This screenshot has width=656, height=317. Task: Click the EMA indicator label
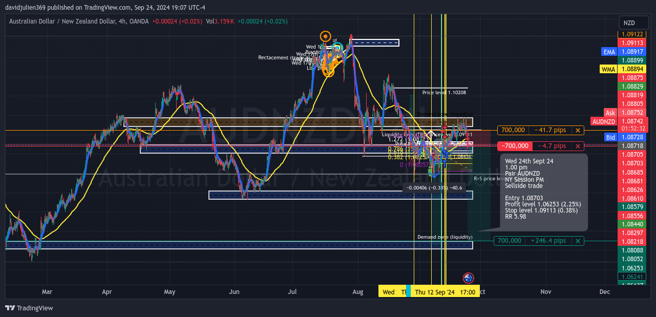pyautogui.click(x=609, y=52)
